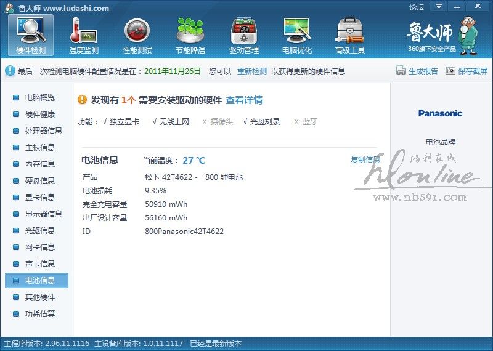Click 已经是最新版本 in status bar

click(216, 344)
